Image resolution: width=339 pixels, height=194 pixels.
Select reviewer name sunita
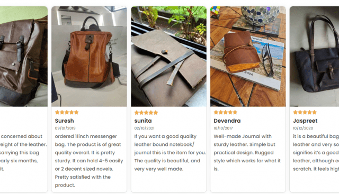[x=143, y=121]
